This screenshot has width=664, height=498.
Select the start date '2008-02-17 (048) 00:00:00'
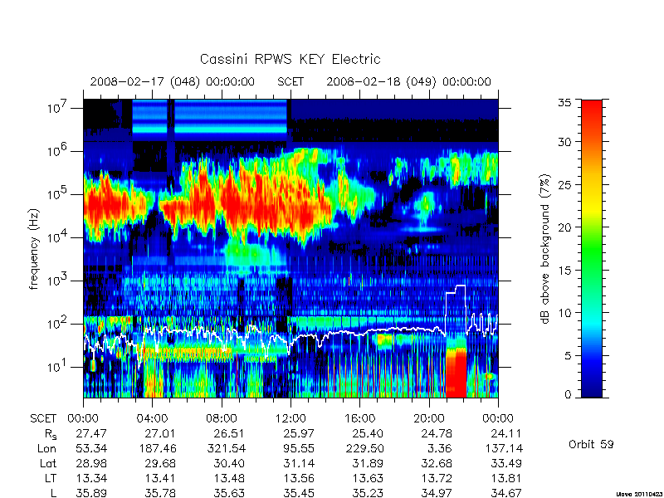pos(172,81)
